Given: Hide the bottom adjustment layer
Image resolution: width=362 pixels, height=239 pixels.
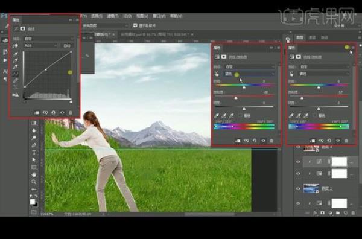Looking at the screenshot, I should click(x=298, y=203).
